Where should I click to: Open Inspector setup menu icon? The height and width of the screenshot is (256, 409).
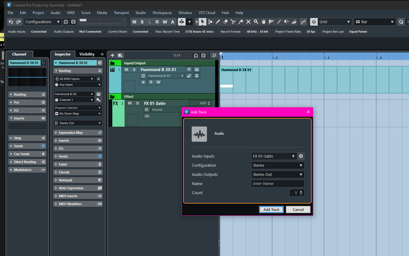(102, 54)
